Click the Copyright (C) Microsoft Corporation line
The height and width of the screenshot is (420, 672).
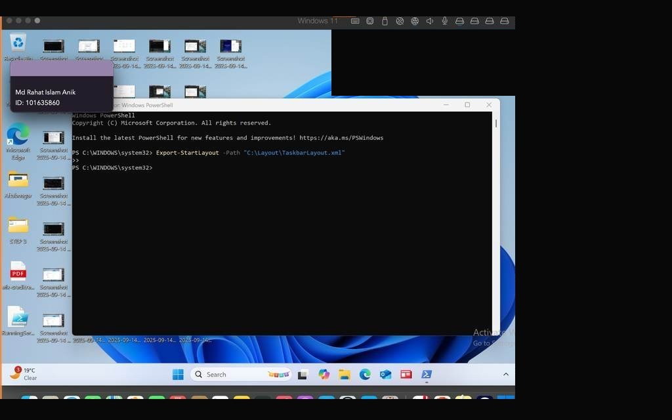tap(171, 123)
